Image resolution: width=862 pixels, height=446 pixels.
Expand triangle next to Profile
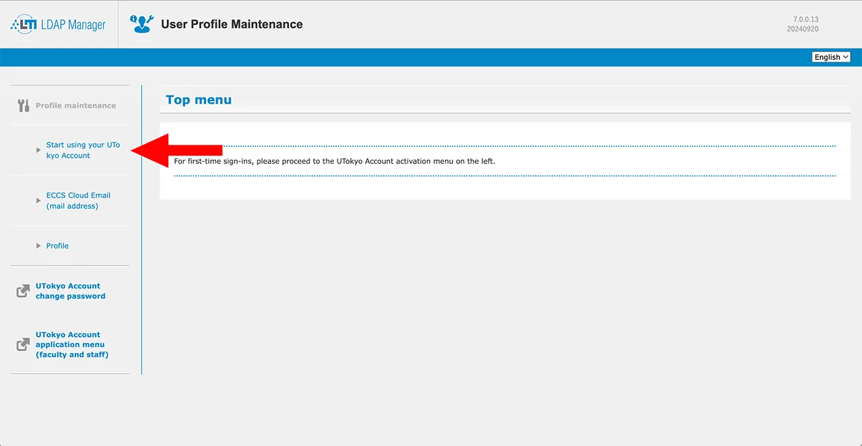pyautogui.click(x=38, y=246)
